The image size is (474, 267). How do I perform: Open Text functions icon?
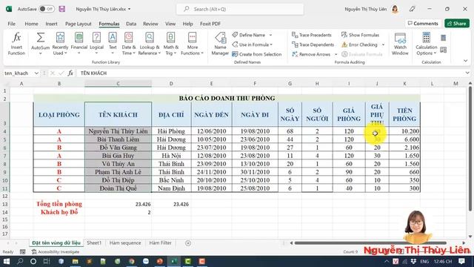(113, 38)
